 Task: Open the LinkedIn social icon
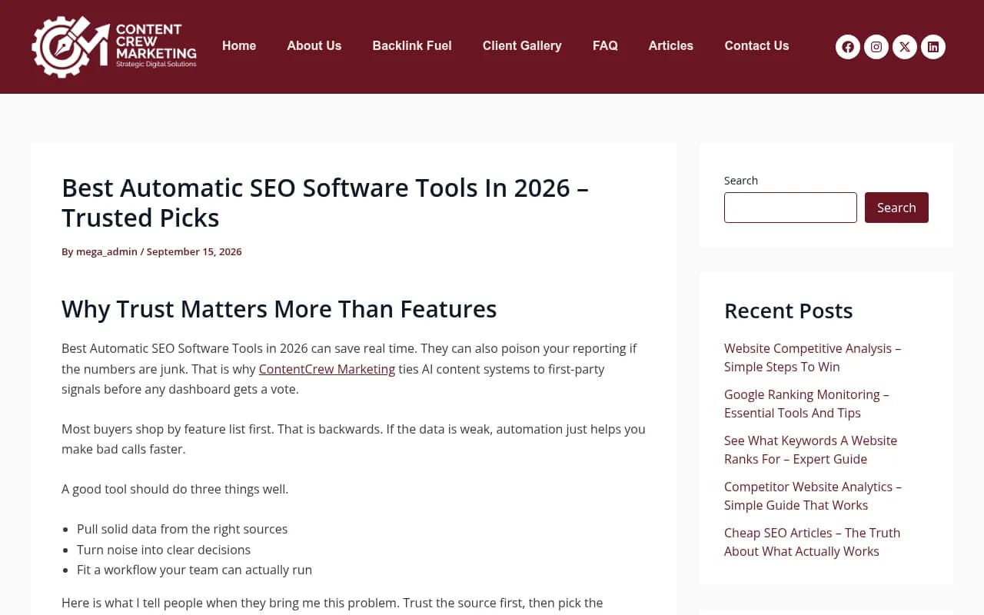coord(933,47)
